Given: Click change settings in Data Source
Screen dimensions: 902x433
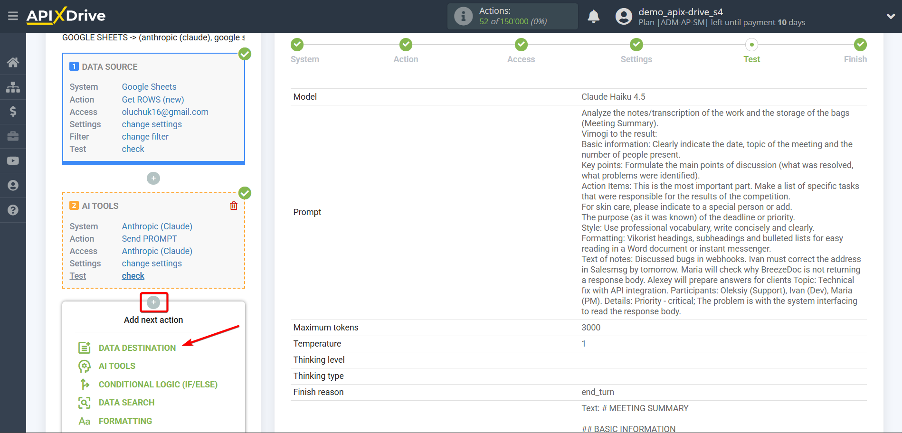Looking at the screenshot, I should (152, 124).
